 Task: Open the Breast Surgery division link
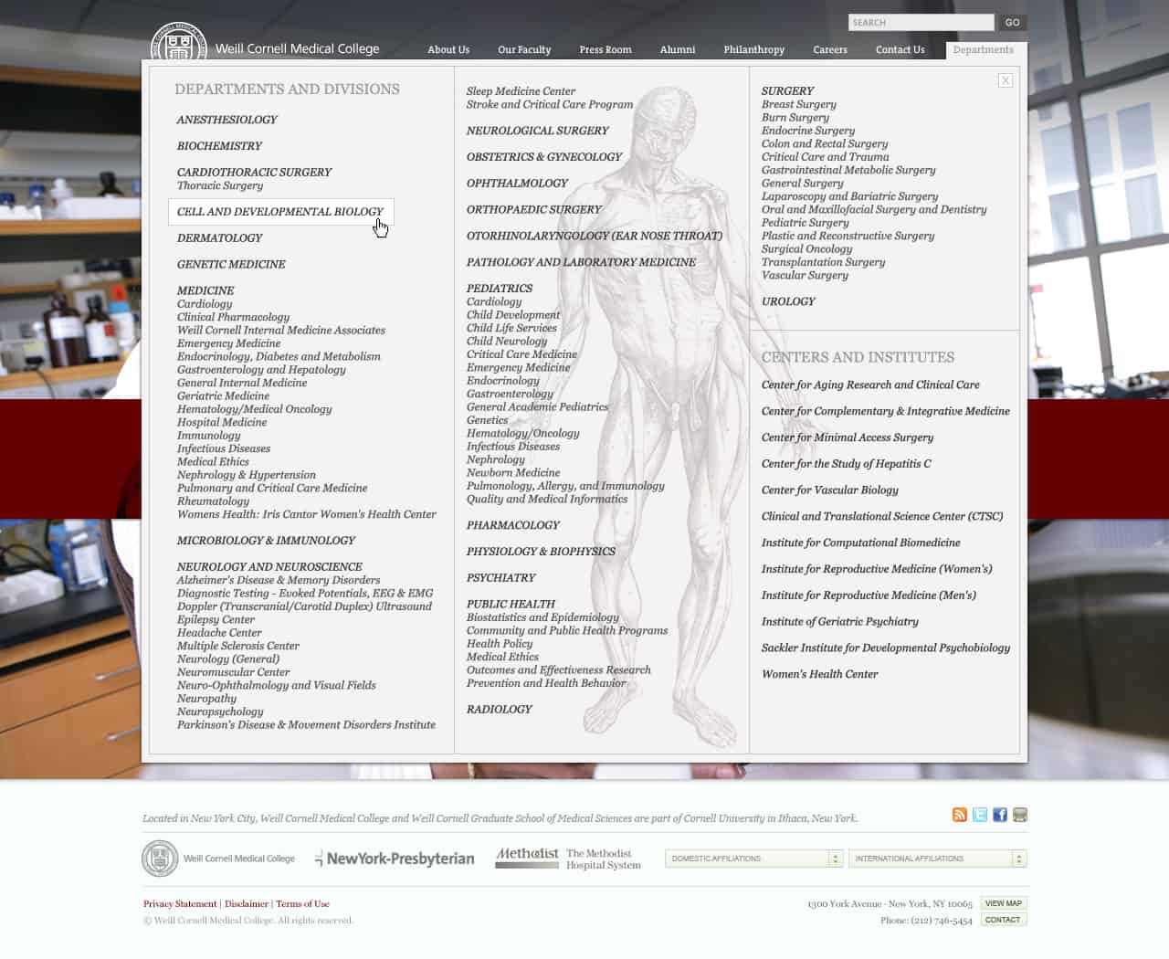(798, 104)
